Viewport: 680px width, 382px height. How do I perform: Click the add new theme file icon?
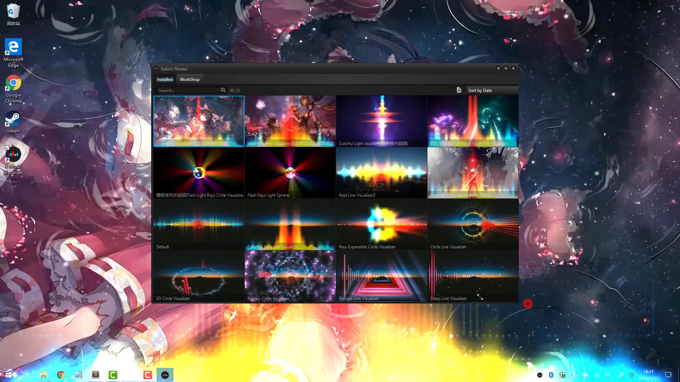tap(459, 90)
